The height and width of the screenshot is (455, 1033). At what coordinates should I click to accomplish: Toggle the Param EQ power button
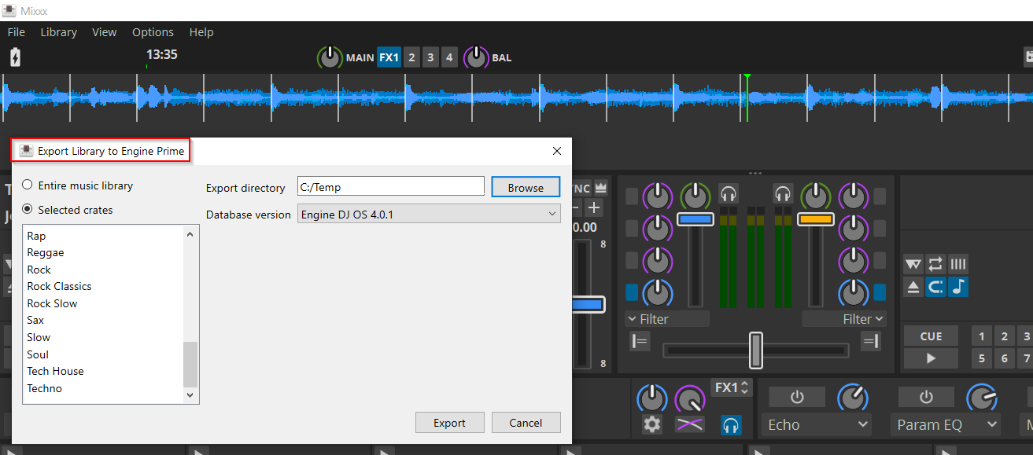click(x=926, y=397)
